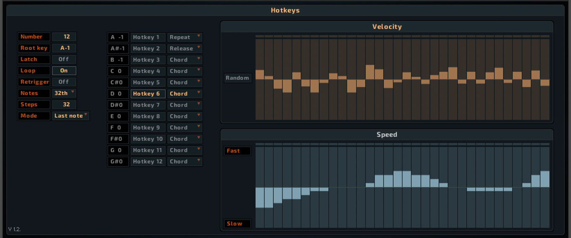Expand the Mode Last note dropdown
The image size is (571, 238).
pyautogui.click(x=71, y=116)
